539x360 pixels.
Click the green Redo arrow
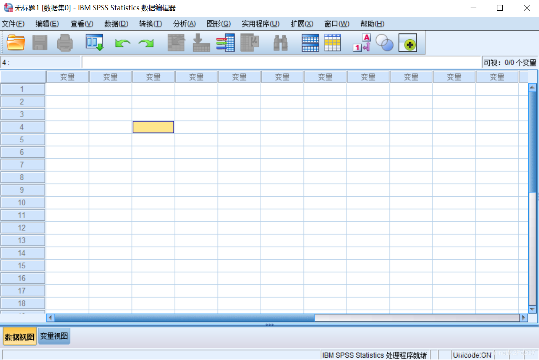[146, 43]
